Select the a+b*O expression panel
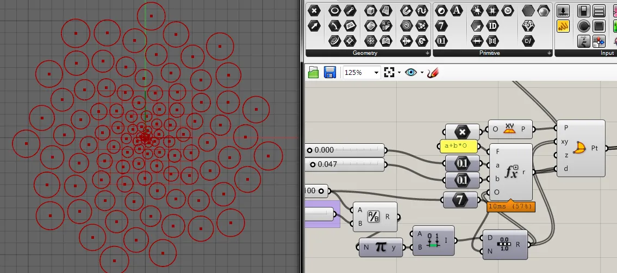Image resolution: width=617 pixels, height=273 pixels. (x=458, y=147)
